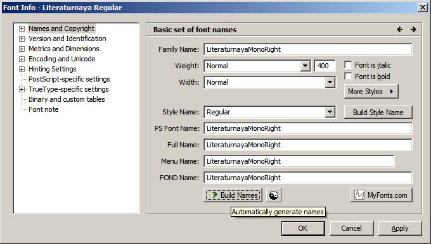
Task: Click the Family Name input field
Action: point(308,50)
